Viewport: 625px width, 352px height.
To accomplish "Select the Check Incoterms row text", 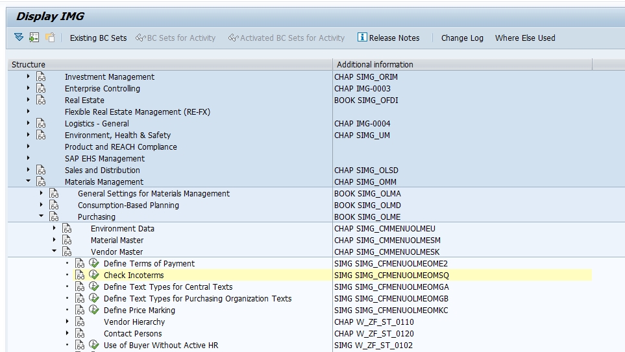I will [x=134, y=275].
